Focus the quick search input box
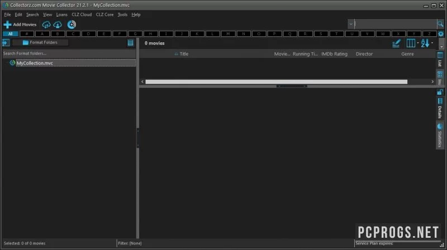Screen dimensions: 447x250 (396, 24)
